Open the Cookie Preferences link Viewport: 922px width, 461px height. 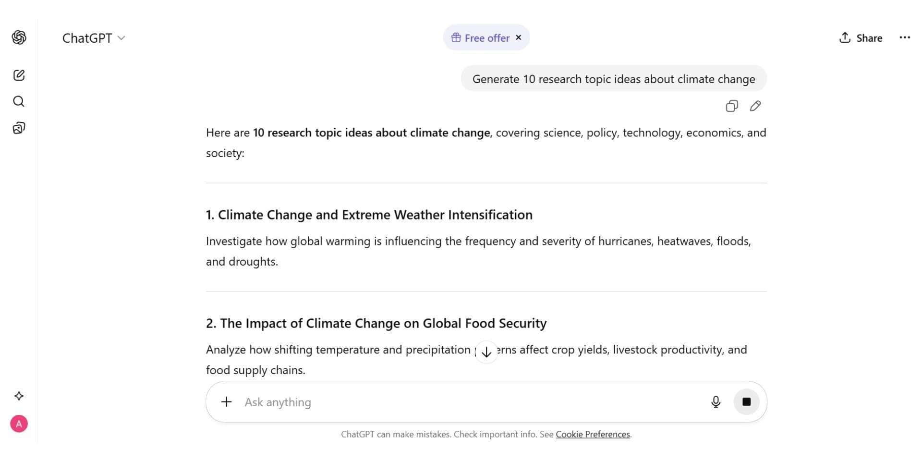(x=593, y=434)
